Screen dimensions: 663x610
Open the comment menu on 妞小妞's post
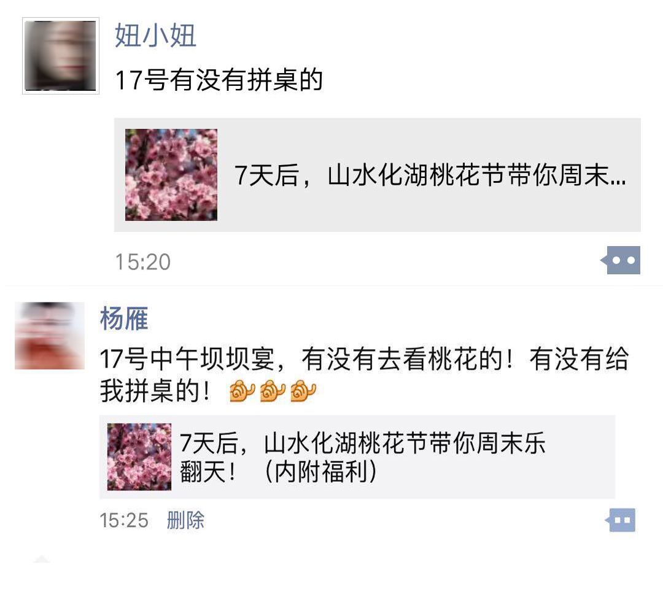point(621,260)
